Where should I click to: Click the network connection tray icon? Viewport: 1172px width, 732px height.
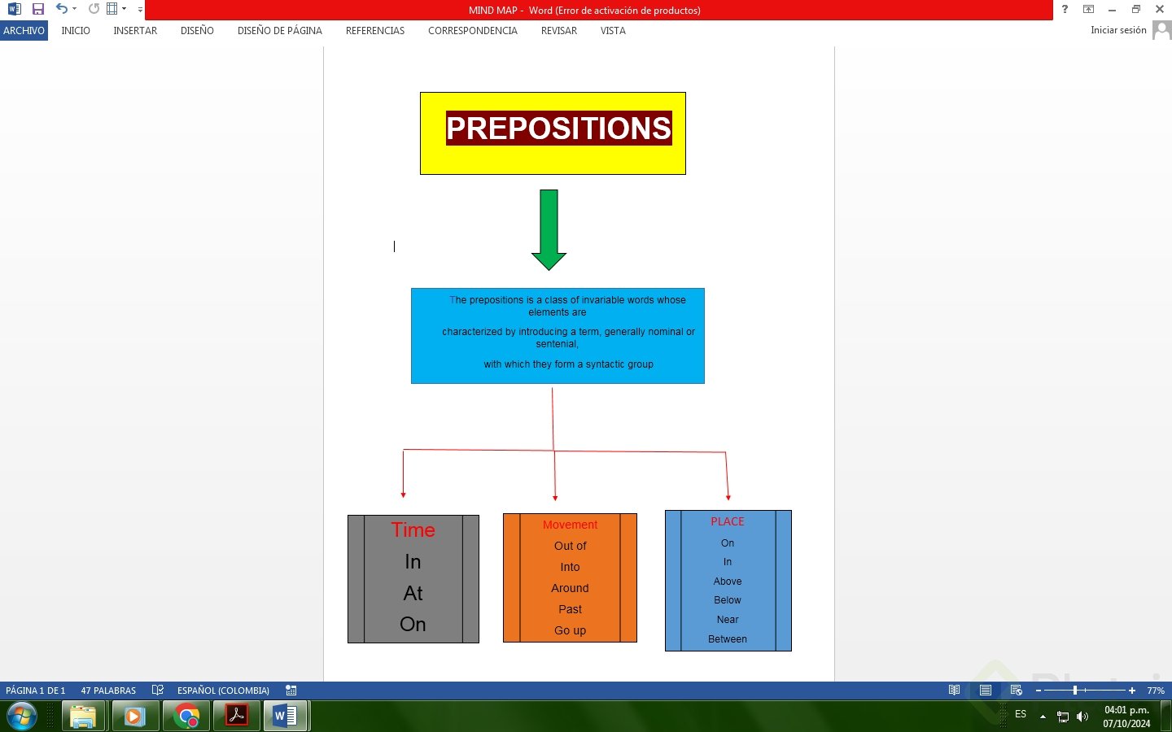pos(1063,717)
